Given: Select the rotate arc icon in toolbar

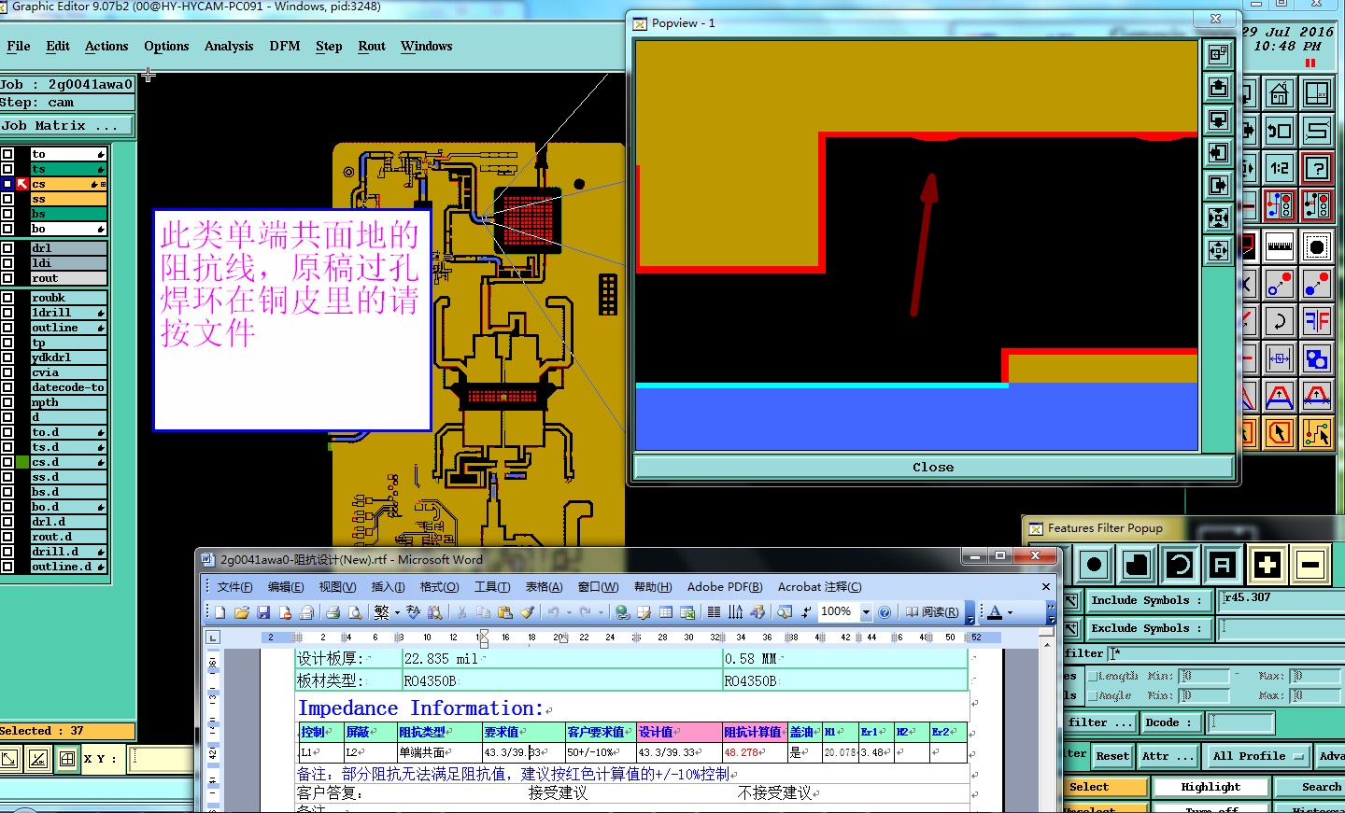Looking at the screenshot, I should tap(1280, 321).
